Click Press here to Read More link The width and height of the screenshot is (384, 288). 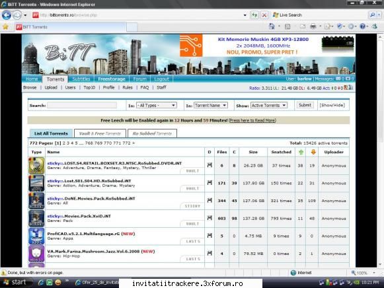point(252,120)
